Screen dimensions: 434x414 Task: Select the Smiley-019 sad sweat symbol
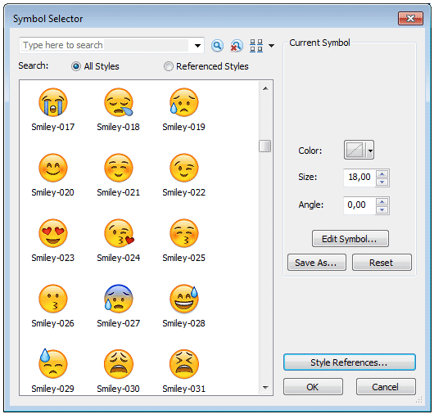[x=184, y=102]
